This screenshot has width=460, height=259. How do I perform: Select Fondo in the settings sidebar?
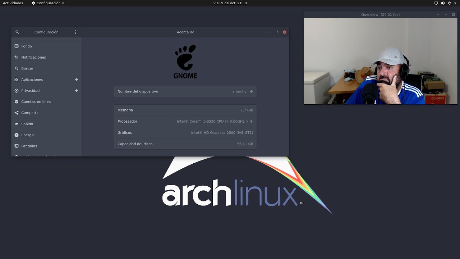click(46, 46)
